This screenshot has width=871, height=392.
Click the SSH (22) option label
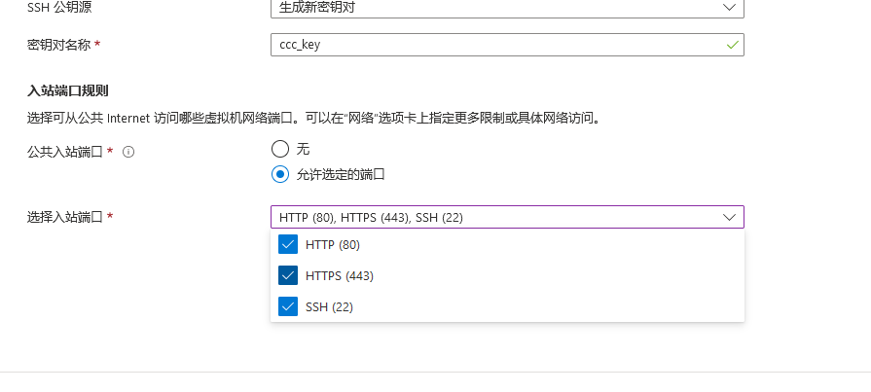tap(329, 306)
